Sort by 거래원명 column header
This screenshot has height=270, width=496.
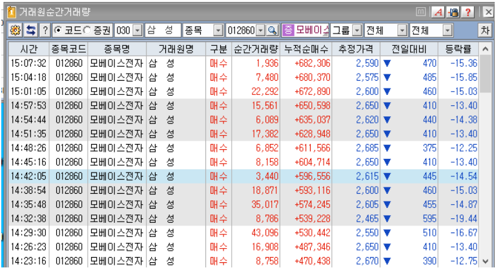point(176,48)
